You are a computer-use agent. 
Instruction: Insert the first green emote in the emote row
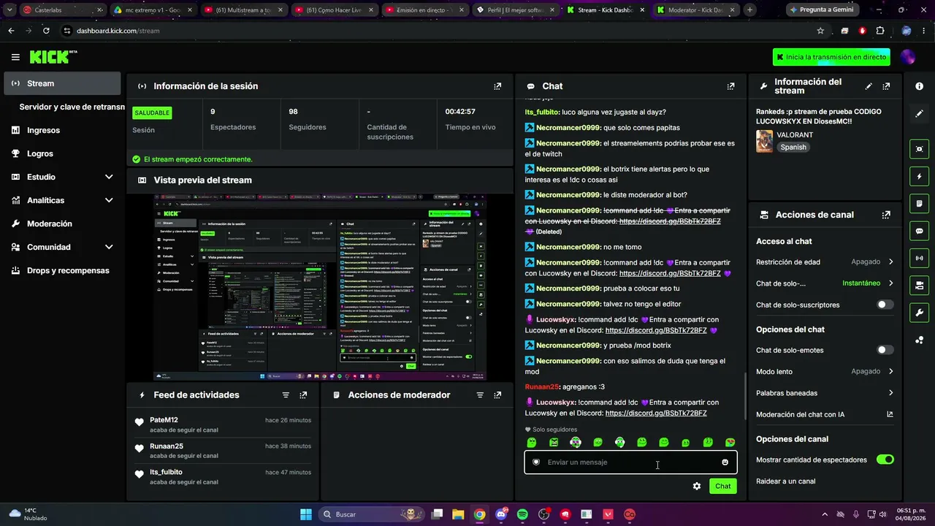pos(532,443)
